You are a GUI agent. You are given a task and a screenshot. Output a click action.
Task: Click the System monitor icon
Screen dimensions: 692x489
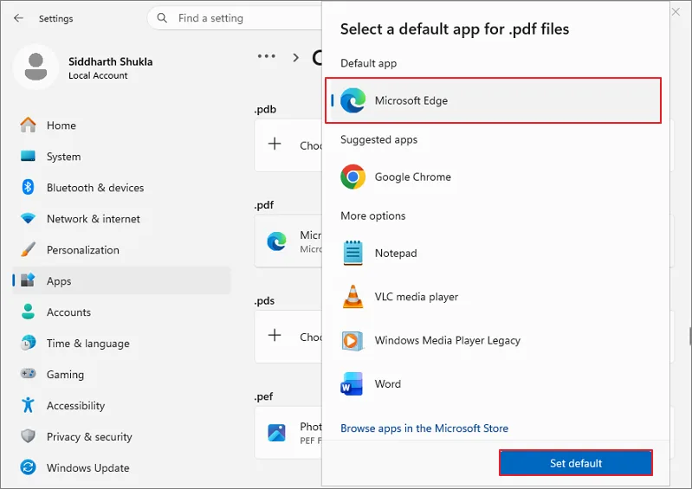tap(28, 156)
